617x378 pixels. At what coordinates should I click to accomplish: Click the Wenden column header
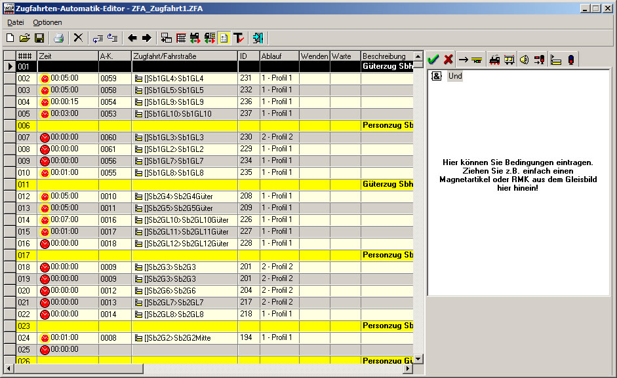[x=315, y=56]
